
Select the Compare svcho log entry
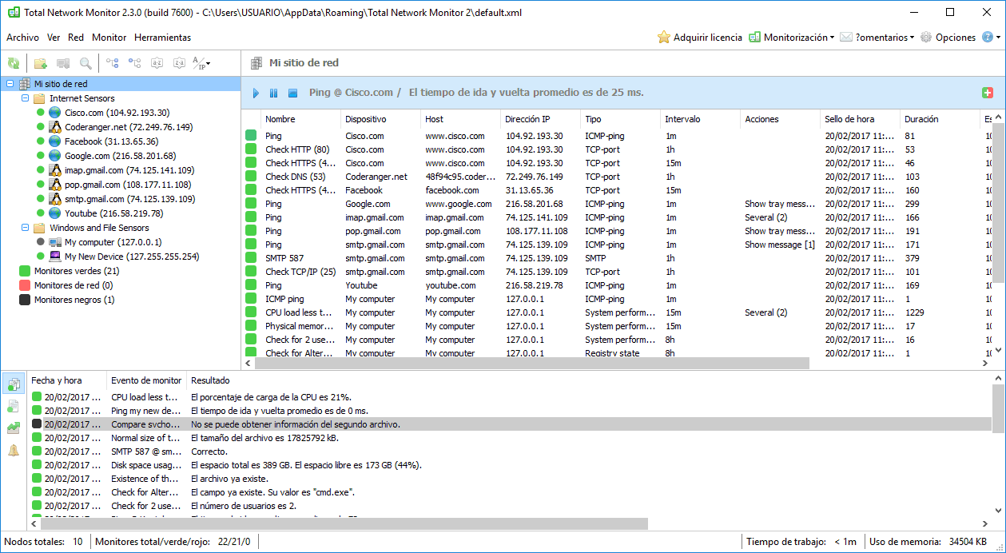(511, 424)
